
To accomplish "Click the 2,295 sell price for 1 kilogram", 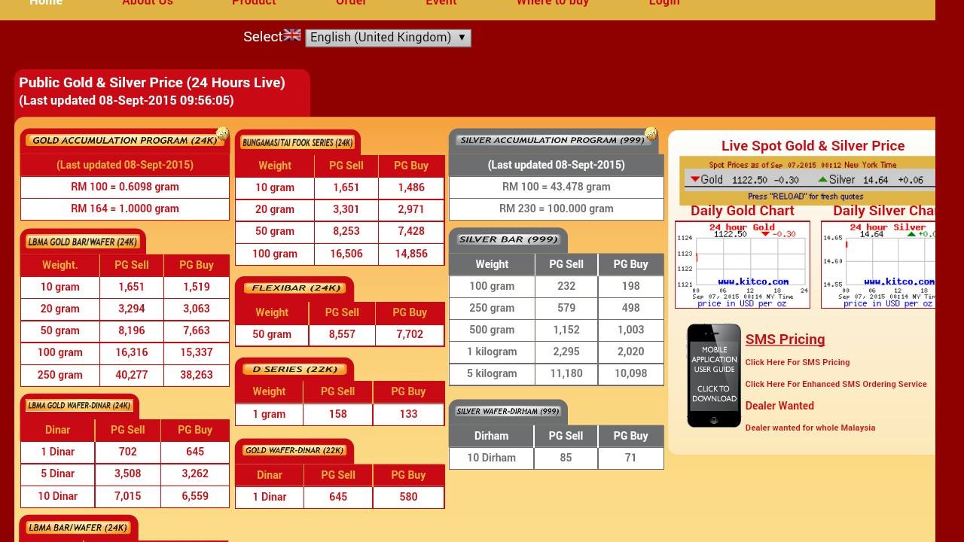I will 566,352.
